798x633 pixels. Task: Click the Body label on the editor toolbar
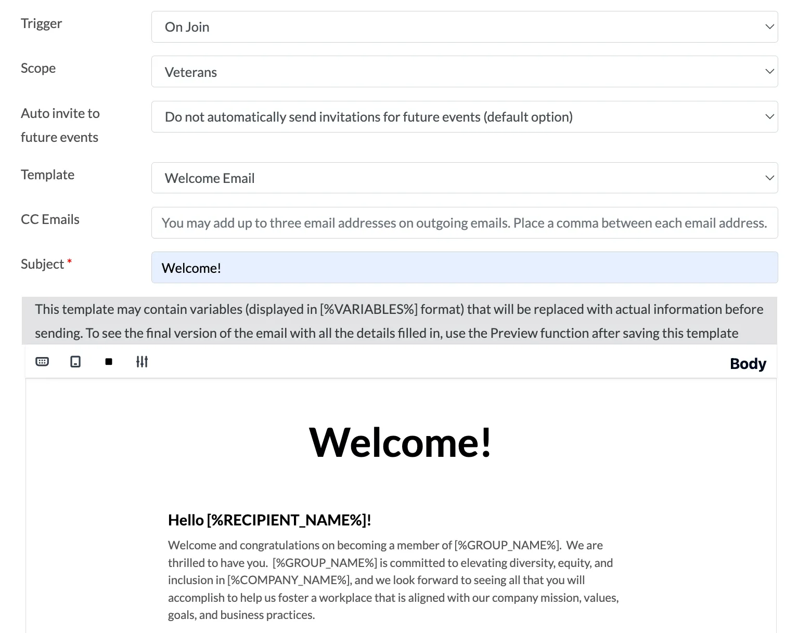[748, 364]
